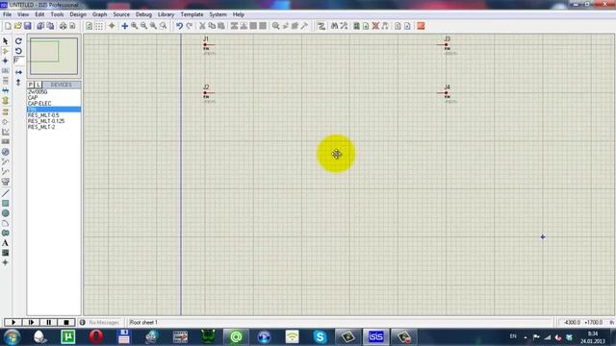
Task: Open Skype from the taskbar
Action: (x=320, y=337)
